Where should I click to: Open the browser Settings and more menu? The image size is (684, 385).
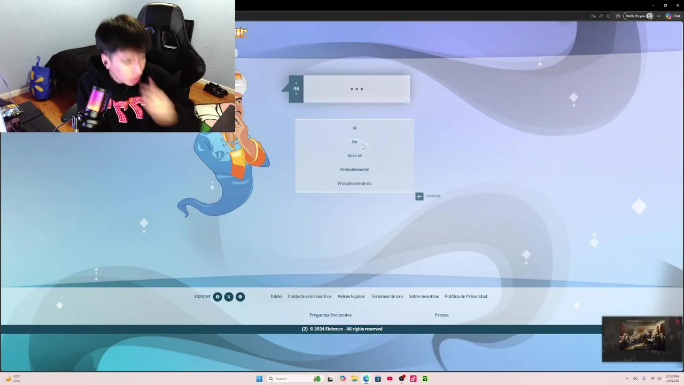659,16
